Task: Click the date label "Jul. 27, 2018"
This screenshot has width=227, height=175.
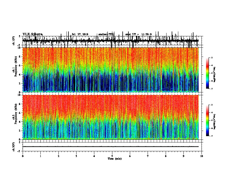Action: (80, 34)
